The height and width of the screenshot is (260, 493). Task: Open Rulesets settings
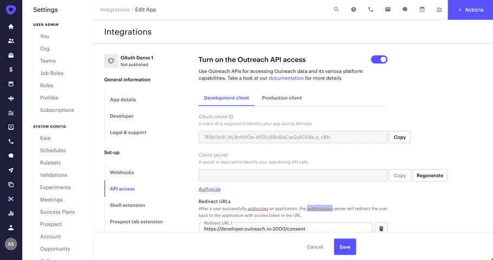pyautogui.click(x=50, y=163)
